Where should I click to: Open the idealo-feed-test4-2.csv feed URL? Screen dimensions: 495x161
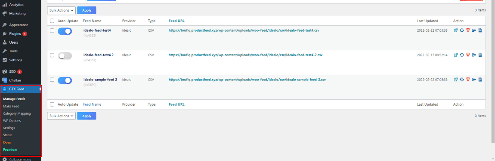(246, 55)
